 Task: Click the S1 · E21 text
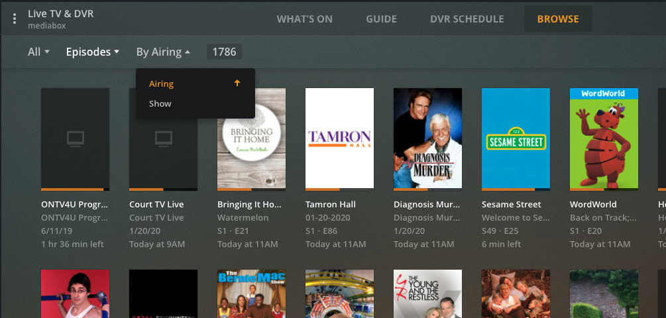tap(235, 231)
